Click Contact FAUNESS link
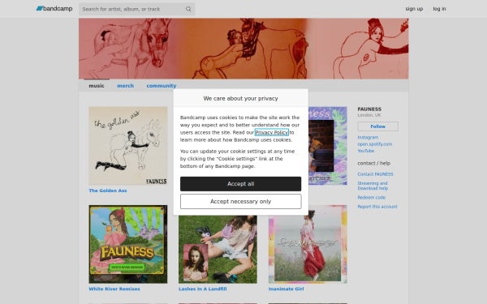The height and width of the screenshot is (304, 487). click(375, 174)
